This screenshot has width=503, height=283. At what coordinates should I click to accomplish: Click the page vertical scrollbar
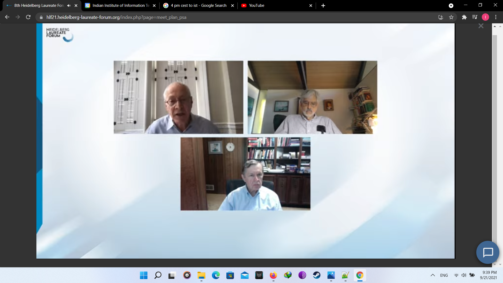[x=495, y=131]
